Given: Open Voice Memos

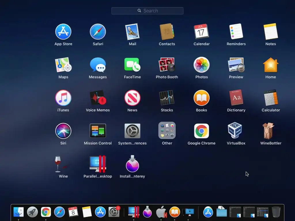Looking at the screenshot, I should 98,98.
